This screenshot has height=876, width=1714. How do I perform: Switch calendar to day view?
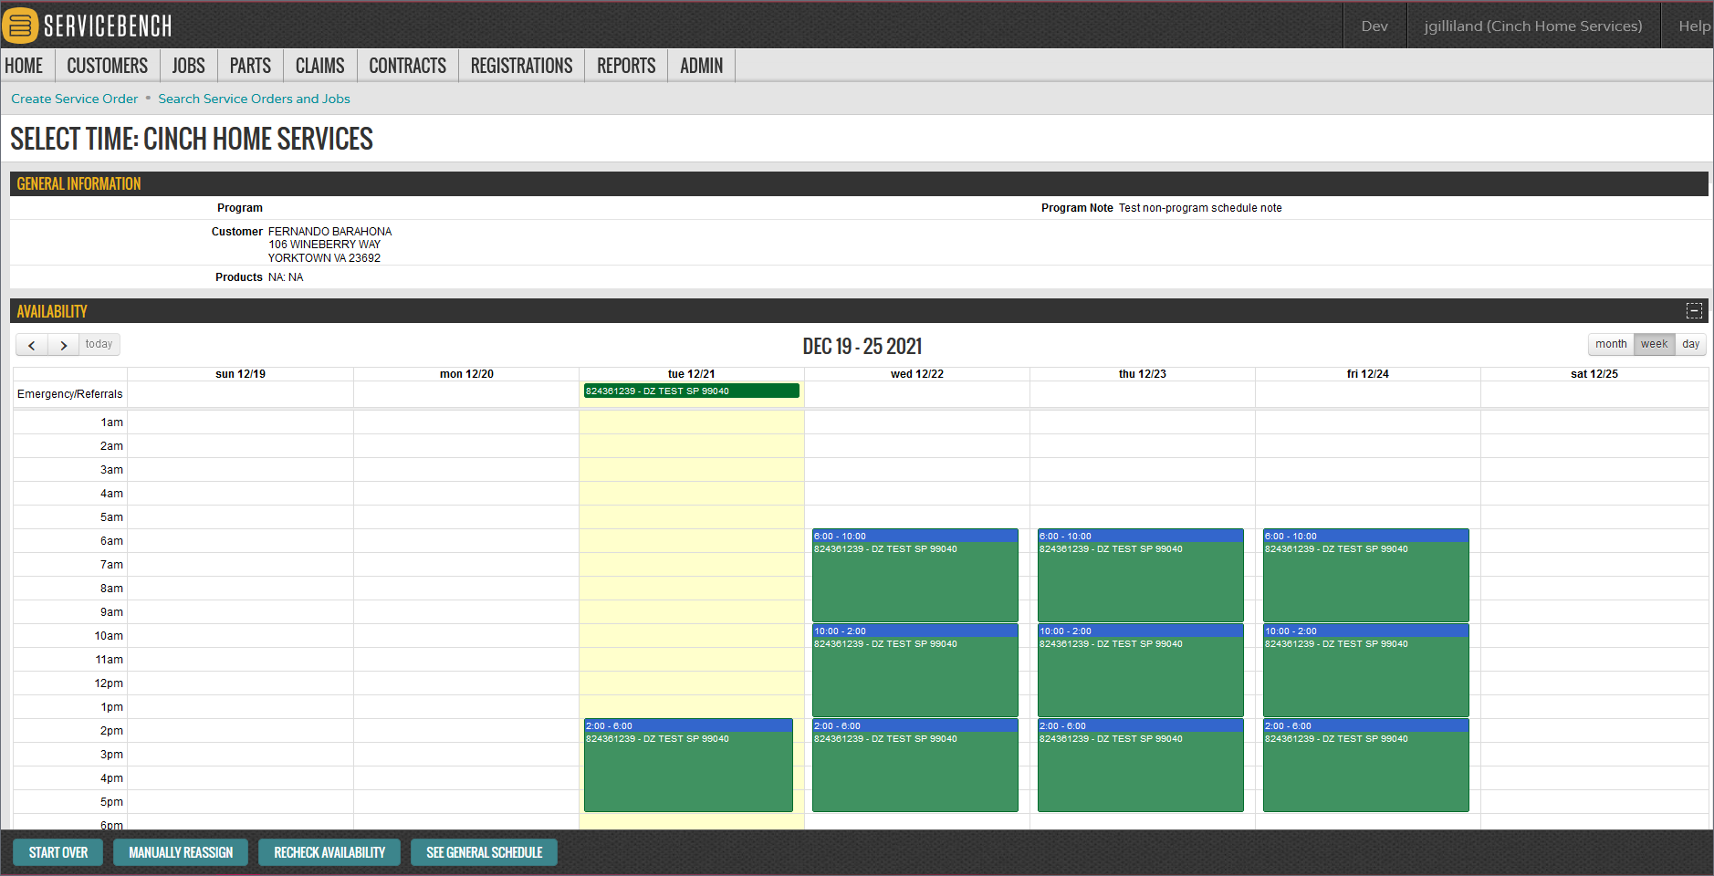coord(1690,344)
